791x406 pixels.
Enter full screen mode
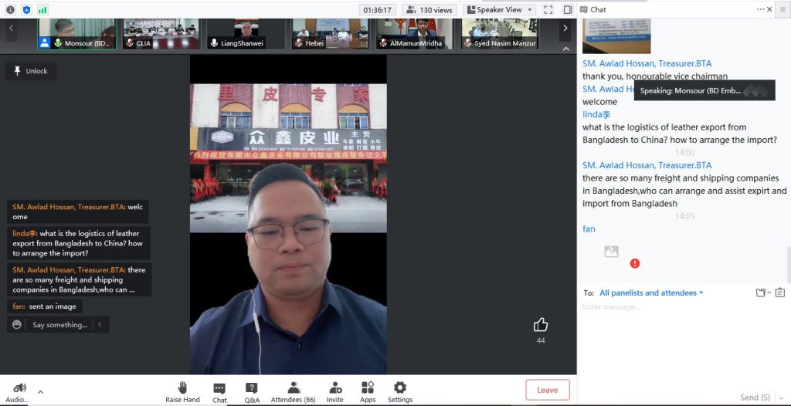tap(548, 10)
